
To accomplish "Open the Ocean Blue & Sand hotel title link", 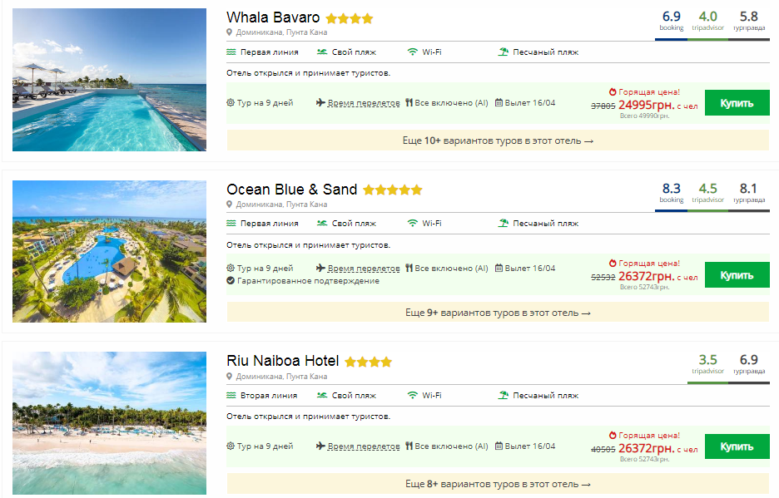I will (x=291, y=190).
